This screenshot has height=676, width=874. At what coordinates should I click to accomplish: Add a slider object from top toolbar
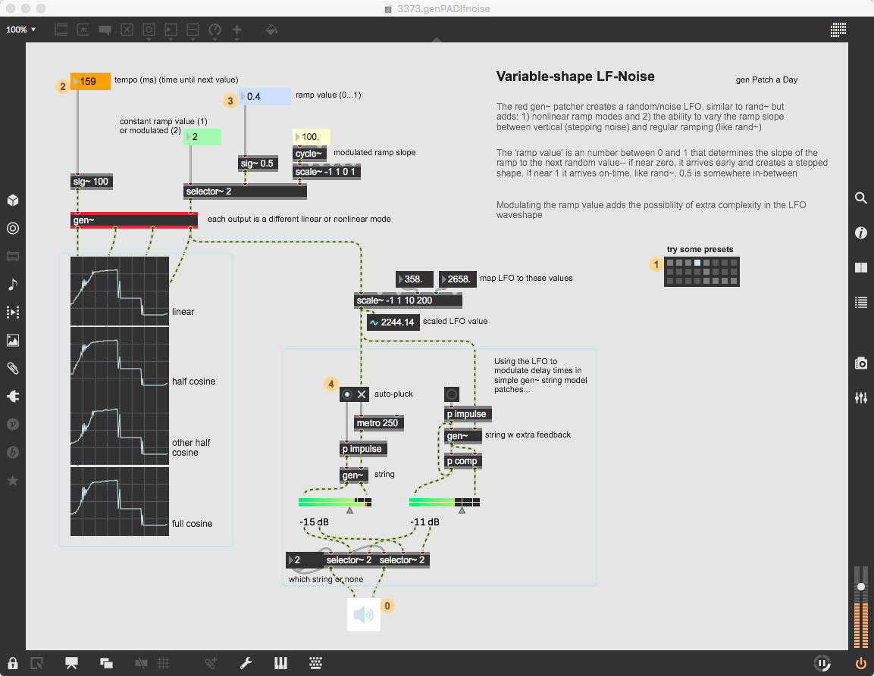[193, 30]
